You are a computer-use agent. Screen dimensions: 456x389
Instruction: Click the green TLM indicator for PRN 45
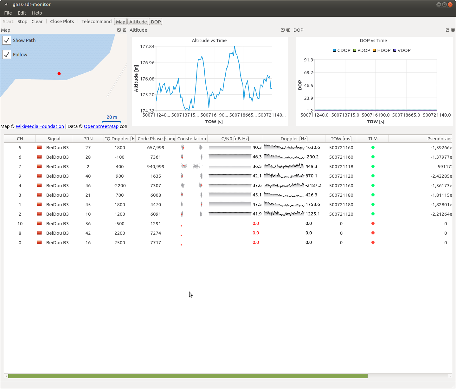point(373,205)
